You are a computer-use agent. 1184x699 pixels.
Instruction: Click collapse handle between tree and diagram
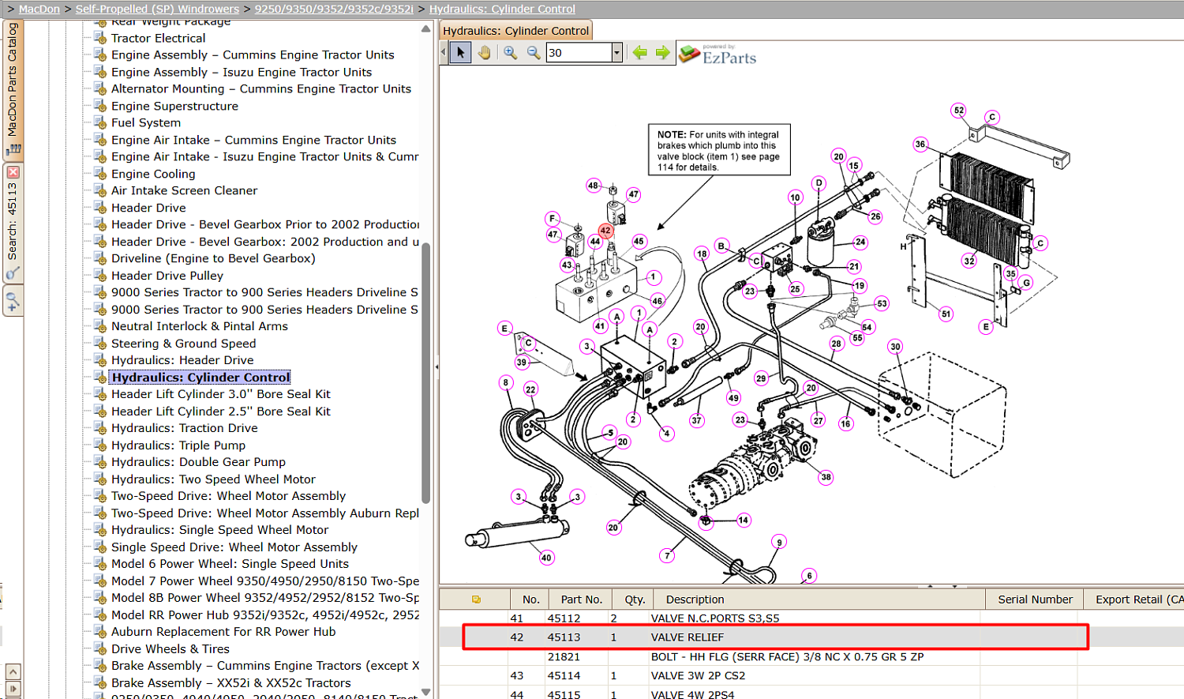click(x=437, y=366)
